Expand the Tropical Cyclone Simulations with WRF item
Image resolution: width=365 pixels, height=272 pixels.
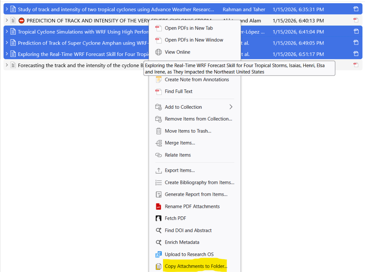click(7, 32)
